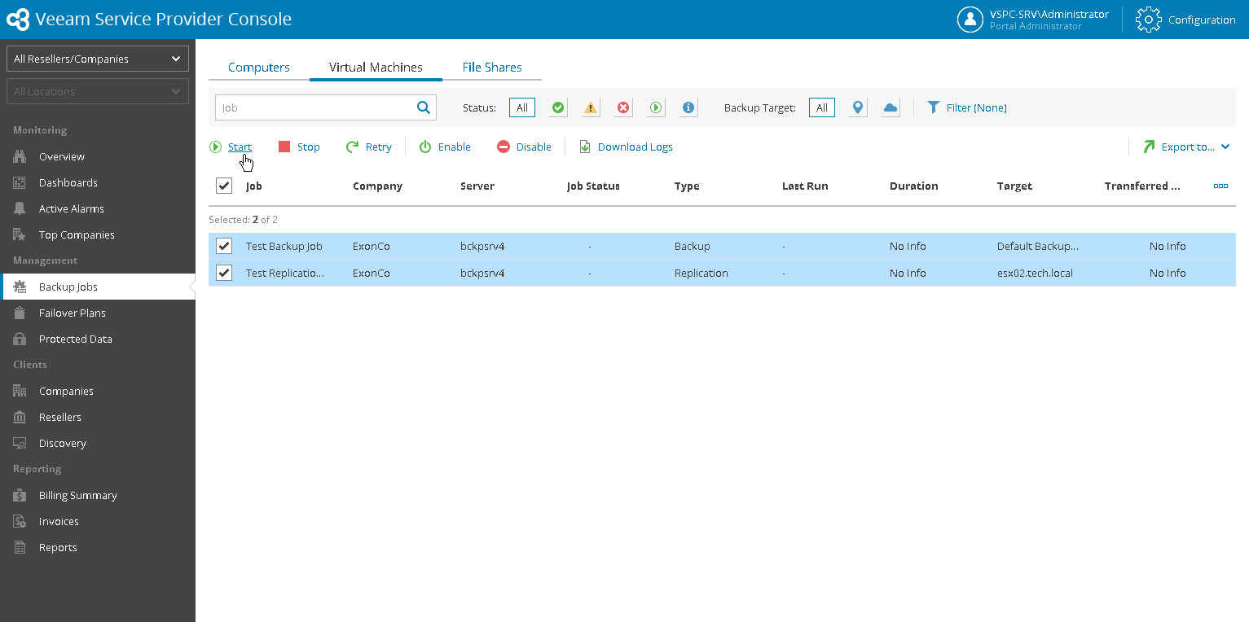Sort by the Company column header
1249x622 pixels.
pos(377,186)
